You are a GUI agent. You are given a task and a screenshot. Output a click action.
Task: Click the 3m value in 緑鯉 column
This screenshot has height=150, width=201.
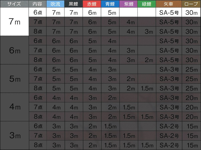point(147,32)
